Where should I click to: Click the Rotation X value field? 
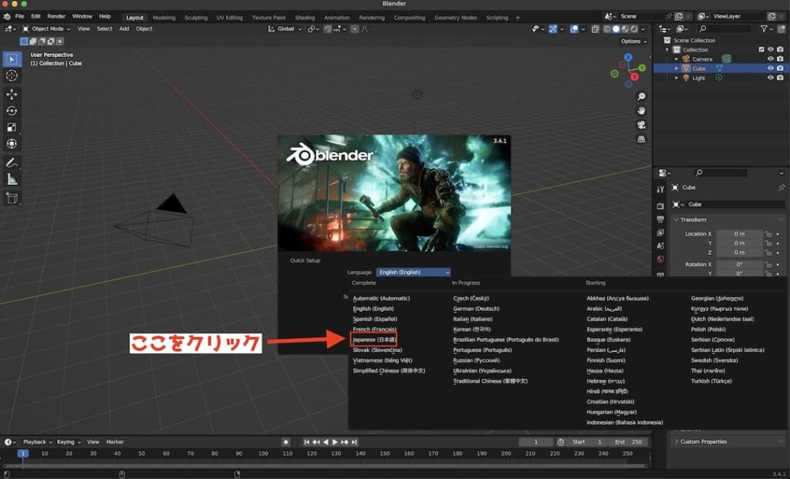pyautogui.click(x=738, y=264)
